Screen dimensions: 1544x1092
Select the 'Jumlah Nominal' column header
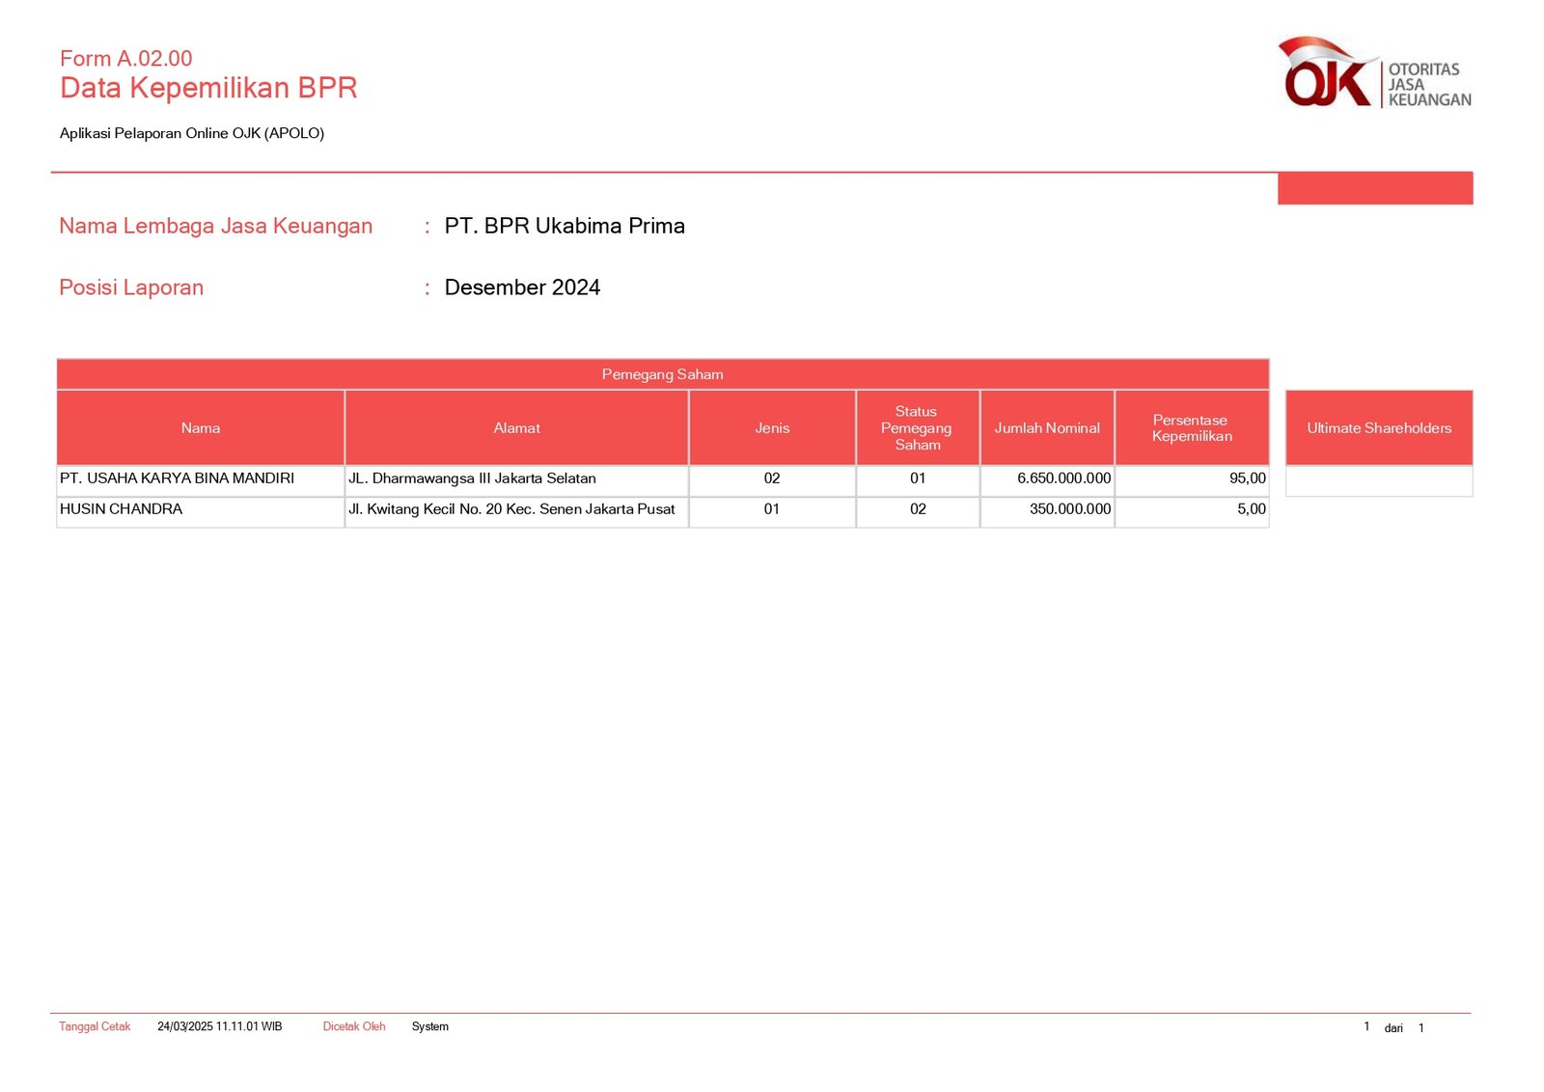click(x=1047, y=428)
